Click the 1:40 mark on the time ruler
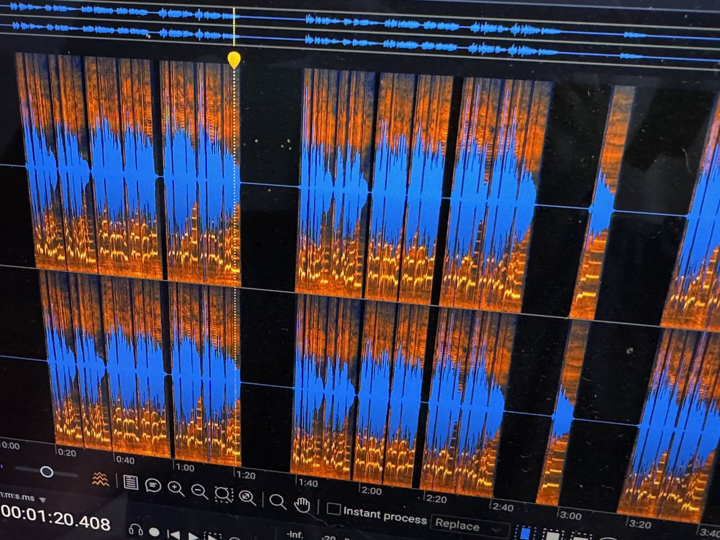The image size is (720, 540). [308, 482]
